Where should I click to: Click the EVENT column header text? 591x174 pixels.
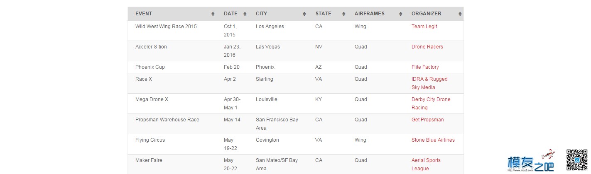coord(144,14)
